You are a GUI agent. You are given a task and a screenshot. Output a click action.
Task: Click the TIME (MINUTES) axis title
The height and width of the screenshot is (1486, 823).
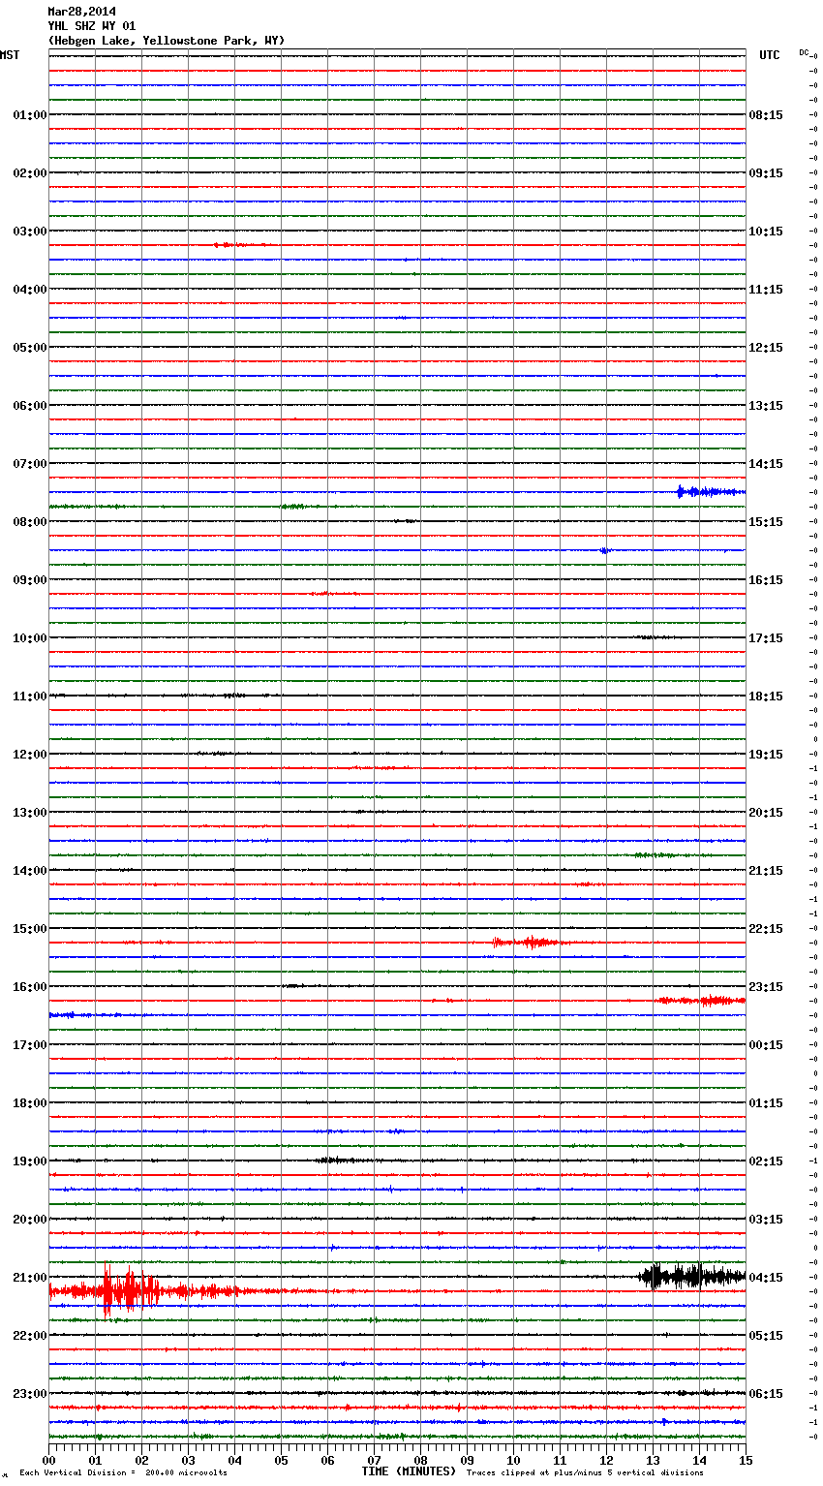pos(409,1471)
